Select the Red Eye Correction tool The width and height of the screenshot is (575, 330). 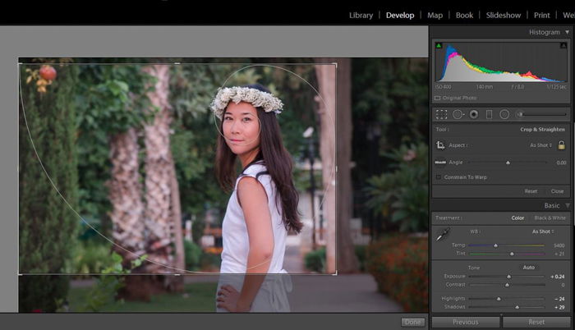[474, 114]
